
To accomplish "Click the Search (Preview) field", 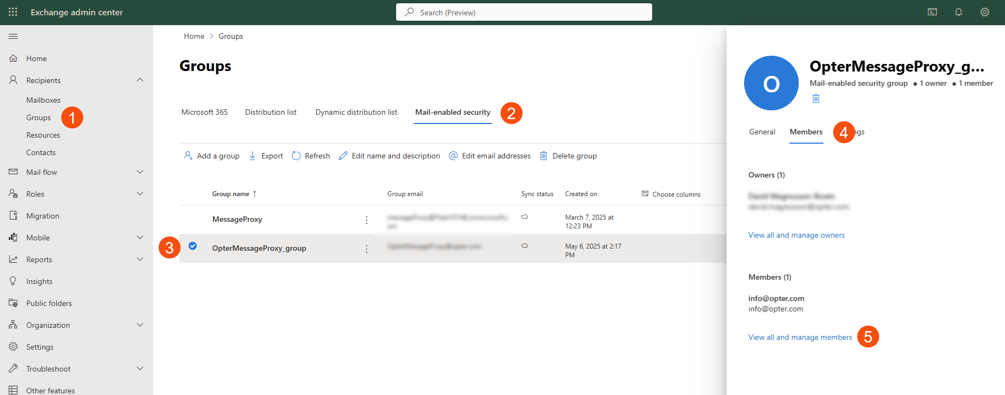I will [x=524, y=12].
